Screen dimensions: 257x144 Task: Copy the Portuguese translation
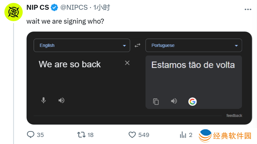point(156,101)
